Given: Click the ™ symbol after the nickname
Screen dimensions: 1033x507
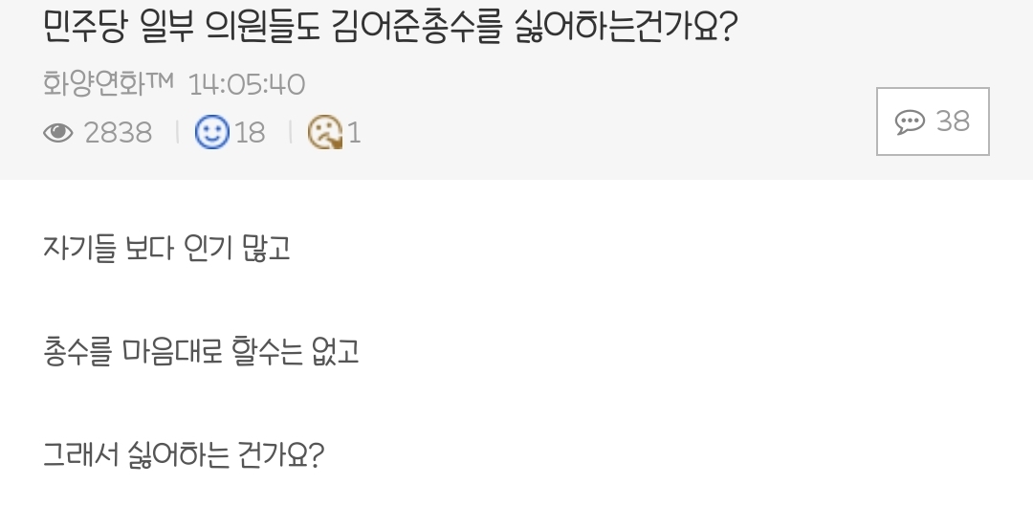Looking at the screenshot, I should [160, 83].
